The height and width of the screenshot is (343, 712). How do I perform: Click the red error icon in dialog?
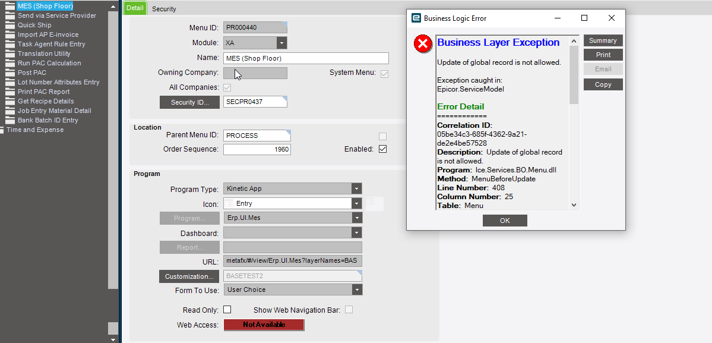[423, 44]
